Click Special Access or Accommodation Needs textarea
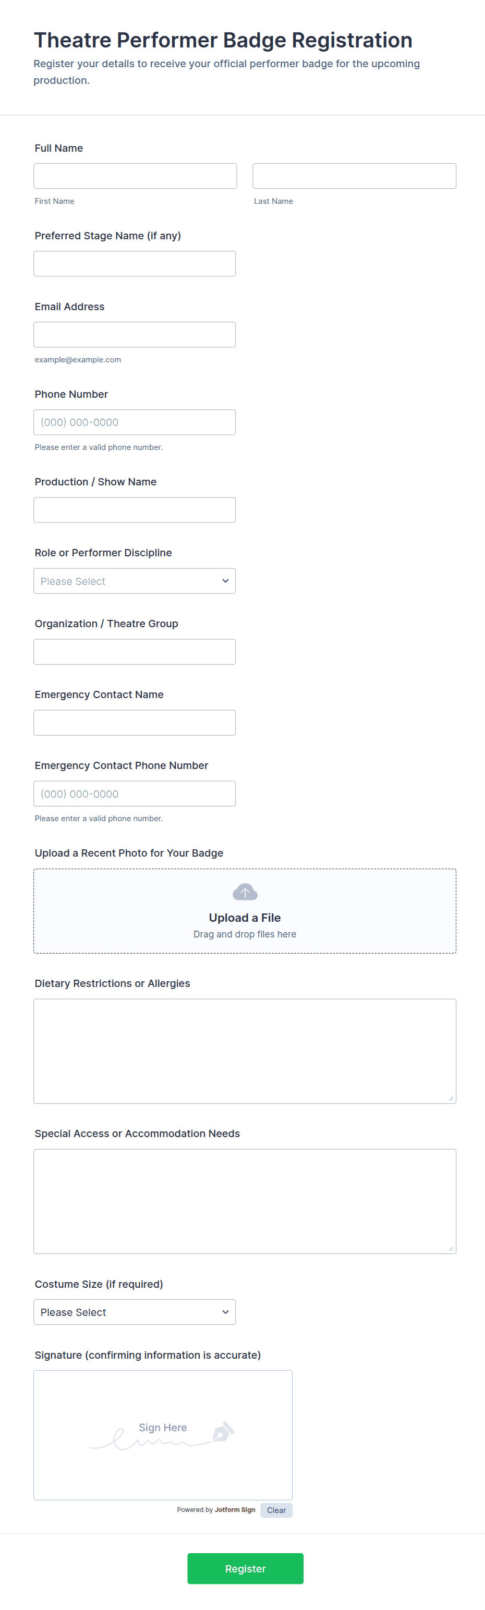Image resolution: width=485 pixels, height=1610 pixels. point(245,1201)
